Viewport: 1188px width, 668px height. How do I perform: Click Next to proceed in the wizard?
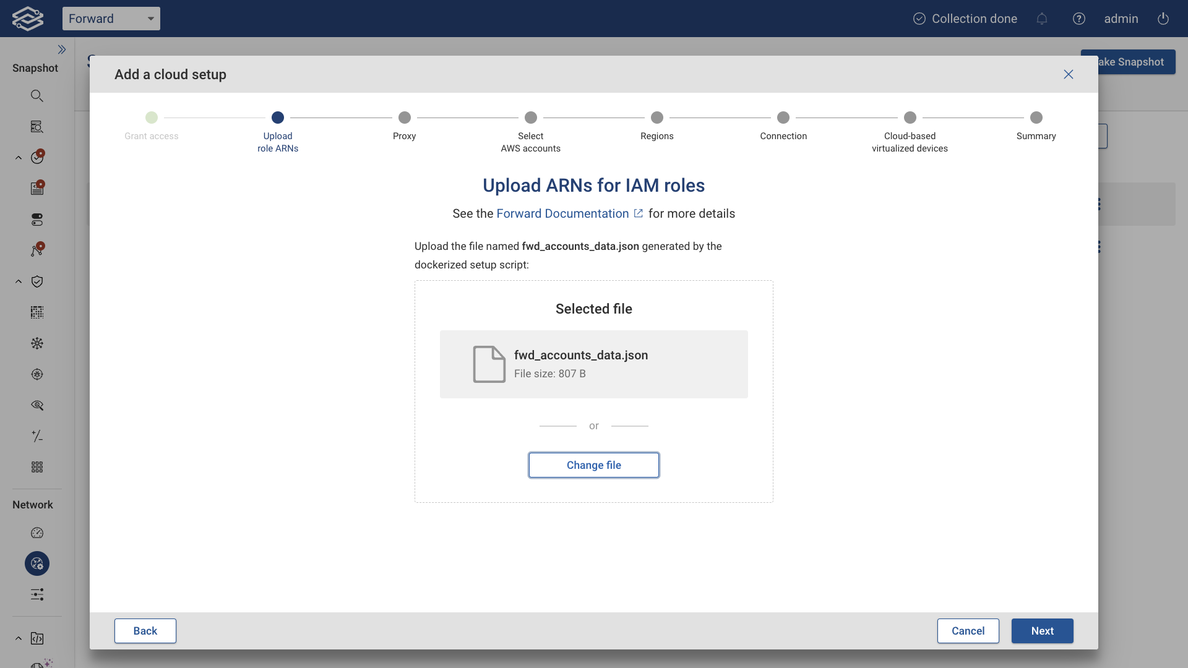point(1042,631)
